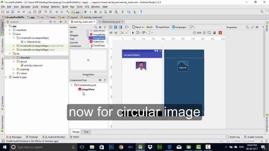Click the Find magnifier icon in the toolbar

46,12
